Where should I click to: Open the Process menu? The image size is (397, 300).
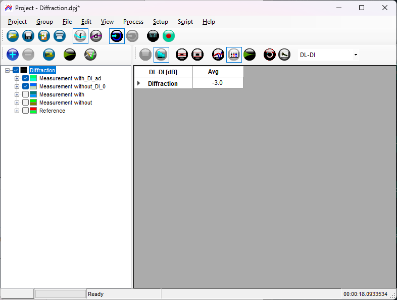tap(133, 22)
